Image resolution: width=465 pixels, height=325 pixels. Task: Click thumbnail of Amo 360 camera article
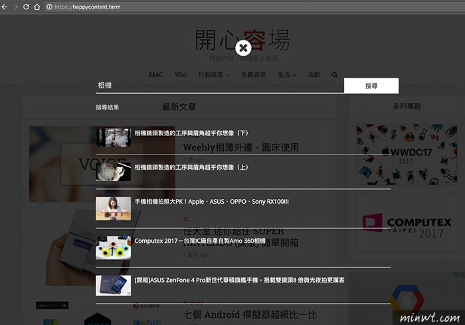[x=114, y=248]
